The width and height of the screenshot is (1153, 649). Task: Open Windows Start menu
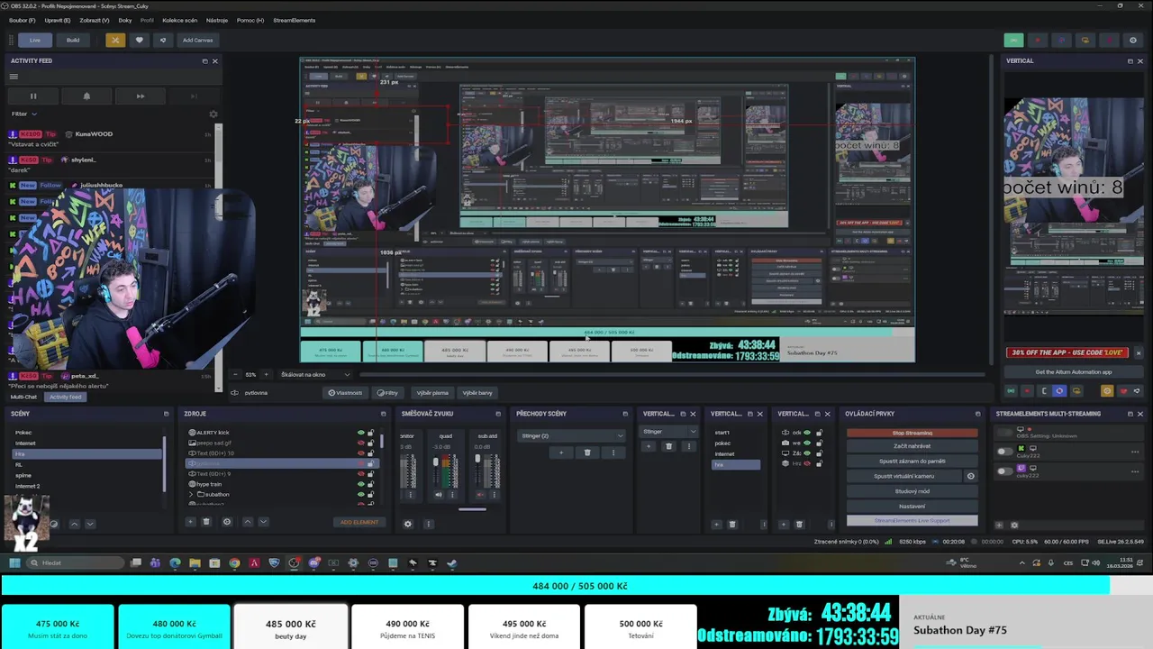(14, 563)
